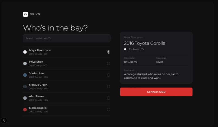Click the 'LE · Austin, TX' text
The height and width of the screenshot is (127, 218).
pos(136,49)
